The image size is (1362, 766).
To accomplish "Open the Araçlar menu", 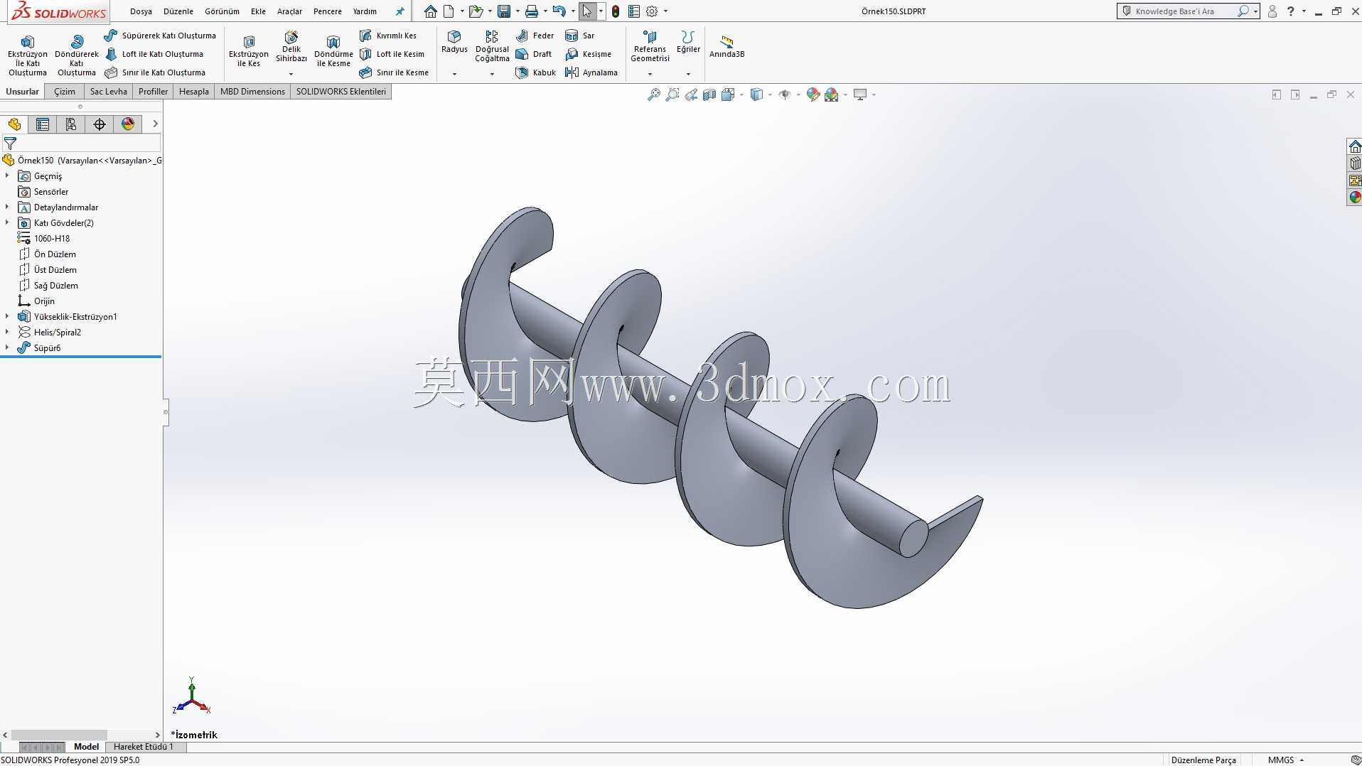I will [289, 11].
